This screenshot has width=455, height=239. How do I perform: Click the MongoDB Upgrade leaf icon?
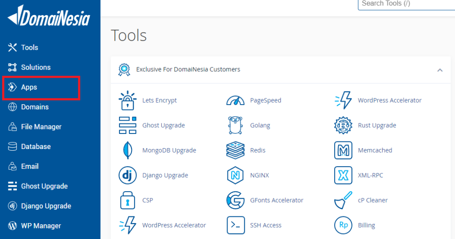128,150
